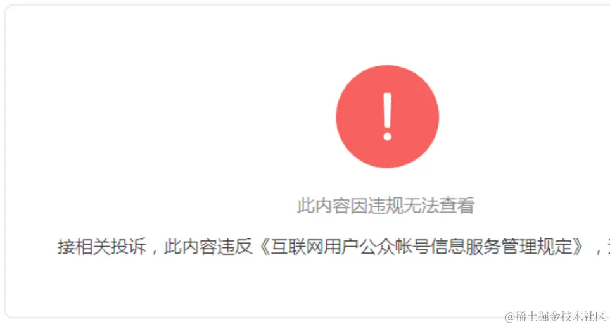The height and width of the screenshot is (327, 610).
Task: Click the white dot of the exclamation mark
Action: (388, 137)
